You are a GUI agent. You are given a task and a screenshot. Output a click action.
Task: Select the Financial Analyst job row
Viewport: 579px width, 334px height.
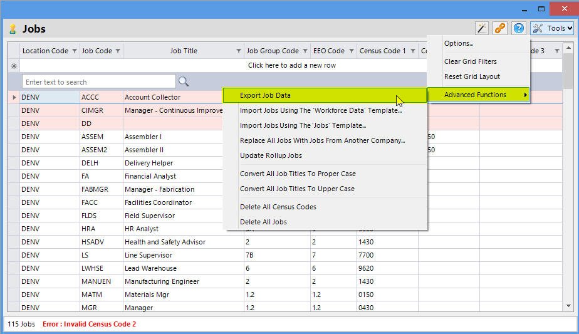pos(150,176)
